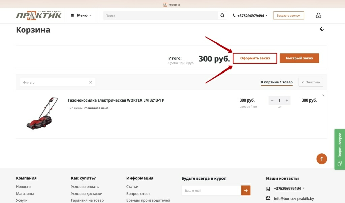The image size is (345, 203).
Task: Submit email subscription arrow button
Action: (x=246, y=191)
